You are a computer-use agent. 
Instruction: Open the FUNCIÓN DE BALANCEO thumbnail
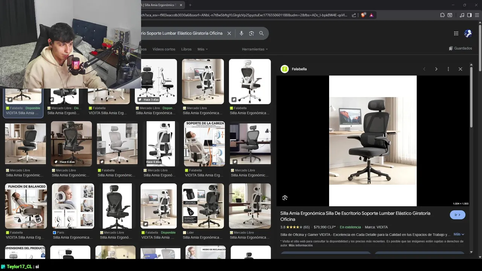[x=26, y=206]
